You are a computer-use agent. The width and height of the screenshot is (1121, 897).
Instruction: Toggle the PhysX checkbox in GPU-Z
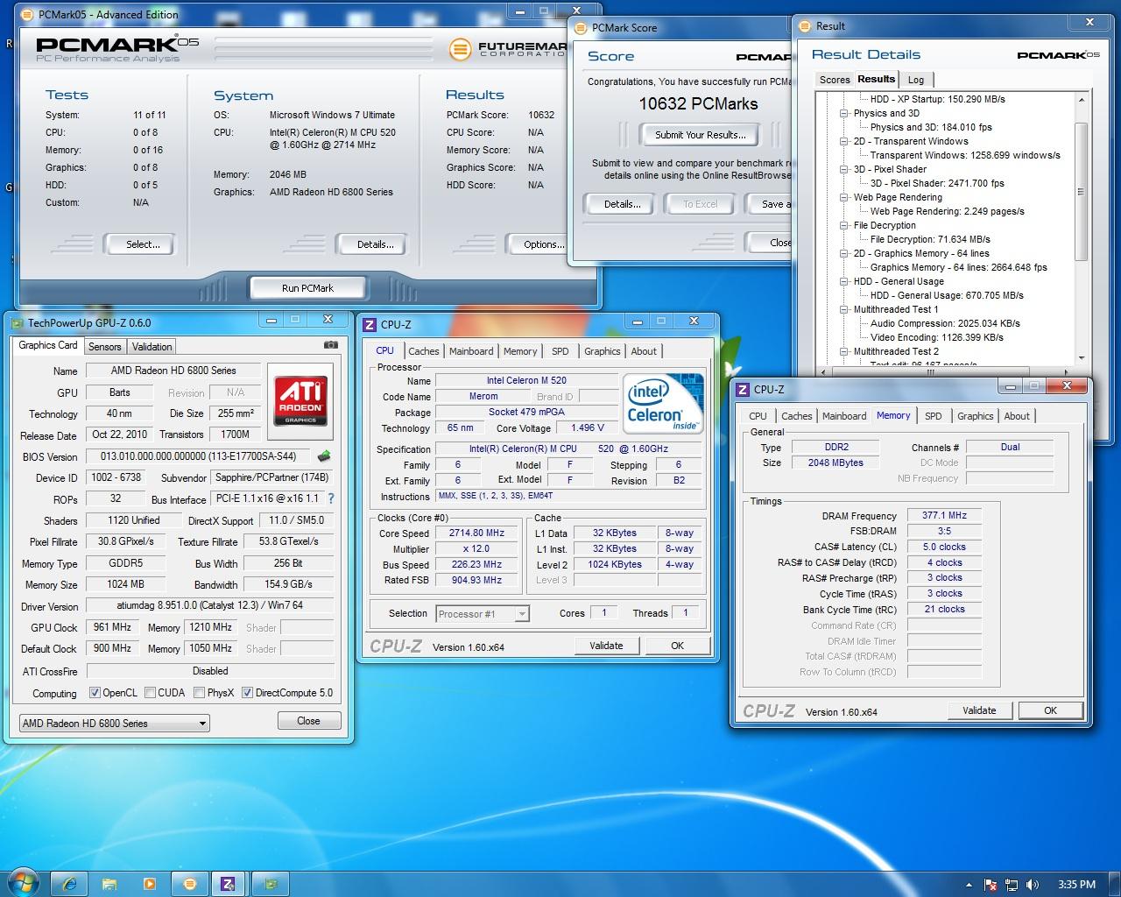(200, 693)
